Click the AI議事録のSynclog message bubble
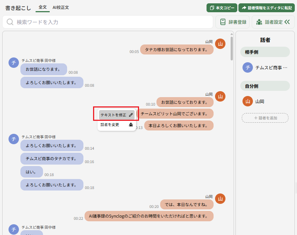This screenshot has width=297, height=235. 149,216
